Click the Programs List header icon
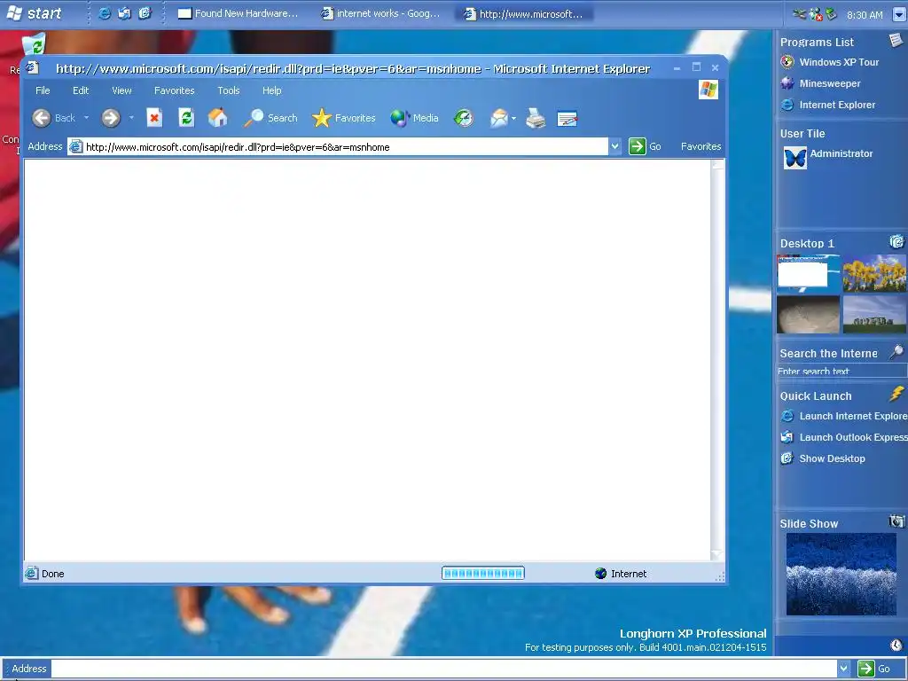 point(896,40)
